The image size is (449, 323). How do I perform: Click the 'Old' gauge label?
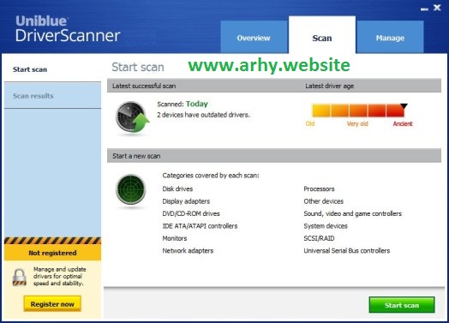310,123
